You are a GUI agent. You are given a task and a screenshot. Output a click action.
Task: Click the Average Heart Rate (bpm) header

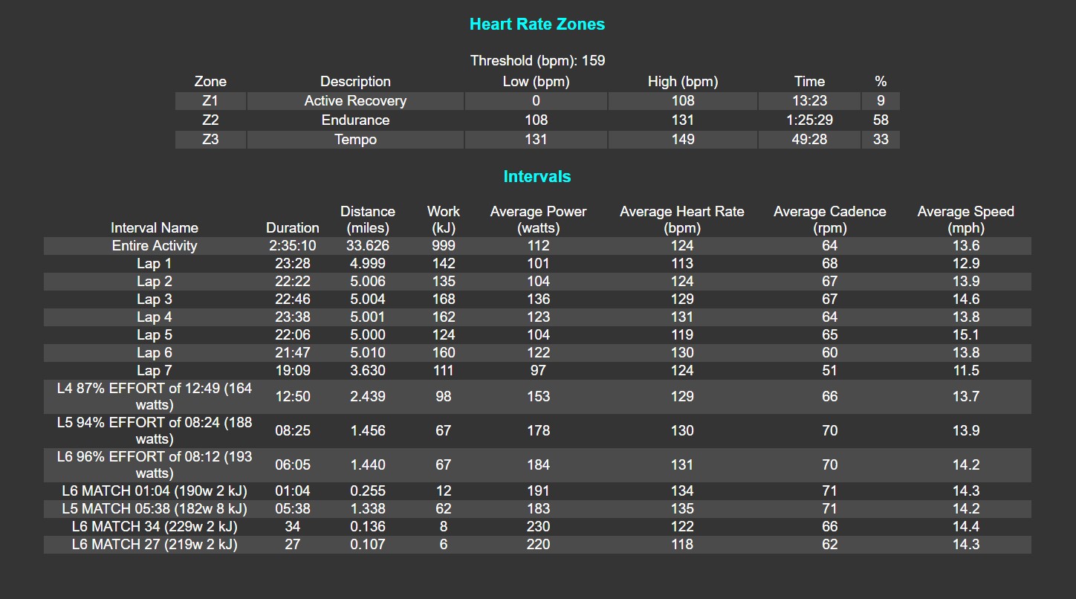click(682, 220)
